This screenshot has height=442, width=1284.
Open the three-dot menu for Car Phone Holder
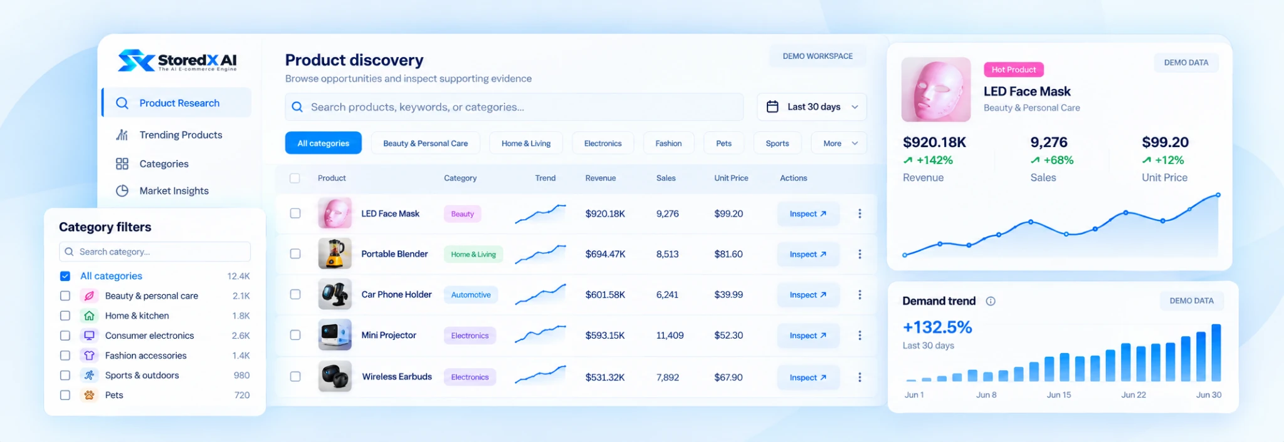tap(860, 295)
